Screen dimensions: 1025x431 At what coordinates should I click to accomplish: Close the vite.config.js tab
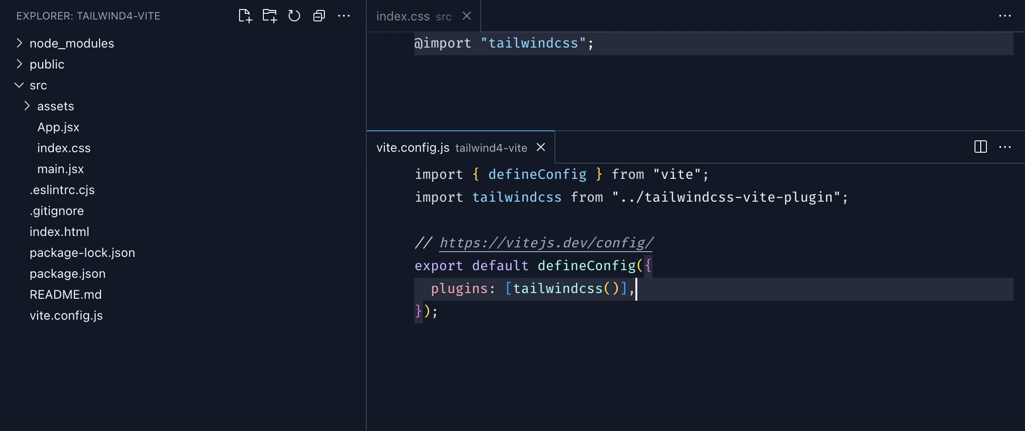pos(541,147)
